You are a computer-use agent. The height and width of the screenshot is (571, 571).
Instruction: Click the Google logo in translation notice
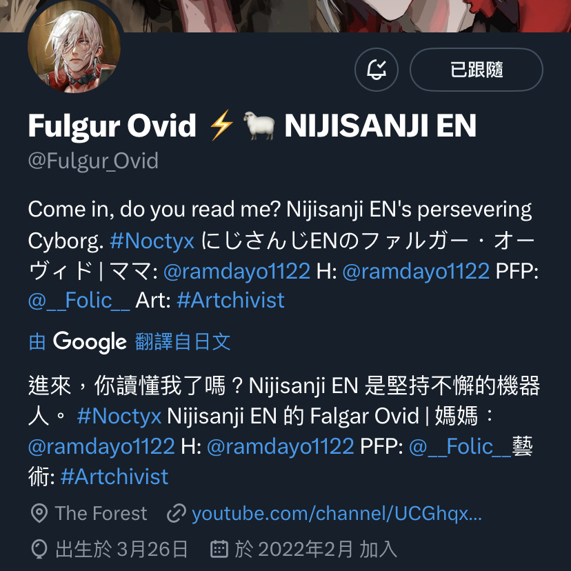(x=90, y=342)
